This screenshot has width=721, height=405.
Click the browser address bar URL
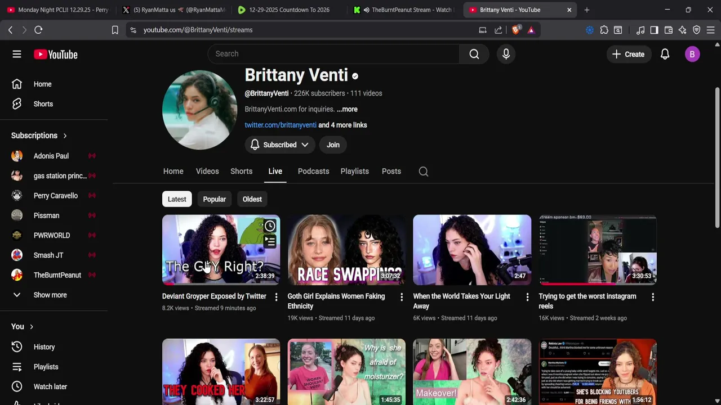click(x=198, y=30)
